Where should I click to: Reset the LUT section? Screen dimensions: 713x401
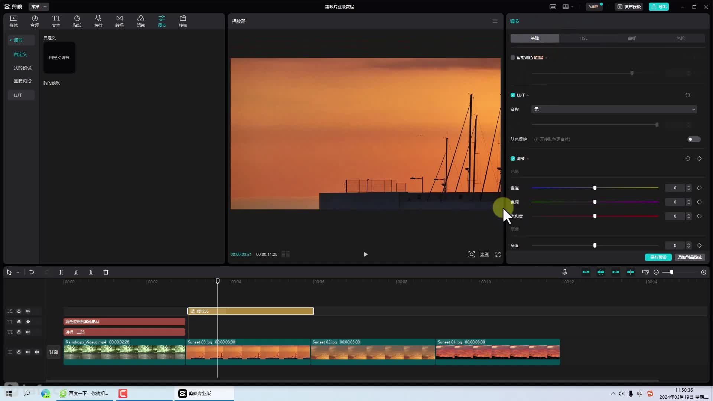pyautogui.click(x=688, y=95)
